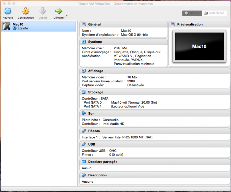
Task: Click the Mac10.vdi disk entry
Action: tap(134, 102)
